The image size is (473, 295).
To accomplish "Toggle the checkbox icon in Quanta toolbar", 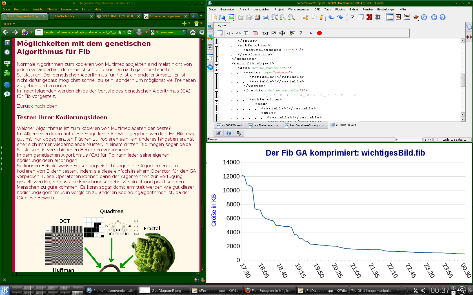I will pos(352,17).
